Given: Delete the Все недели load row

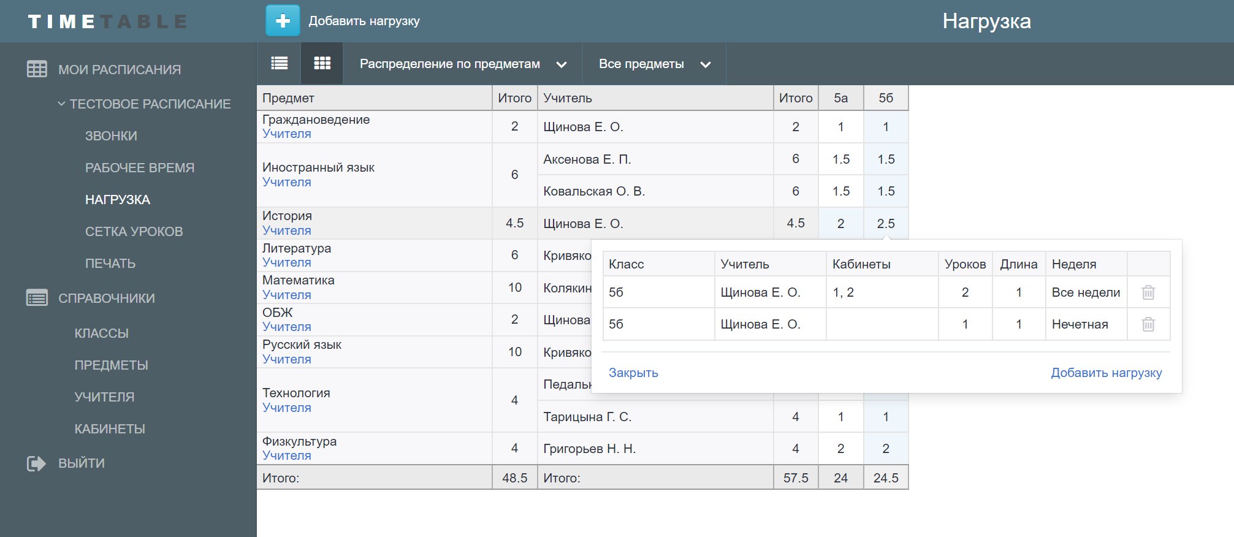Looking at the screenshot, I should click(x=1148, y=292).
